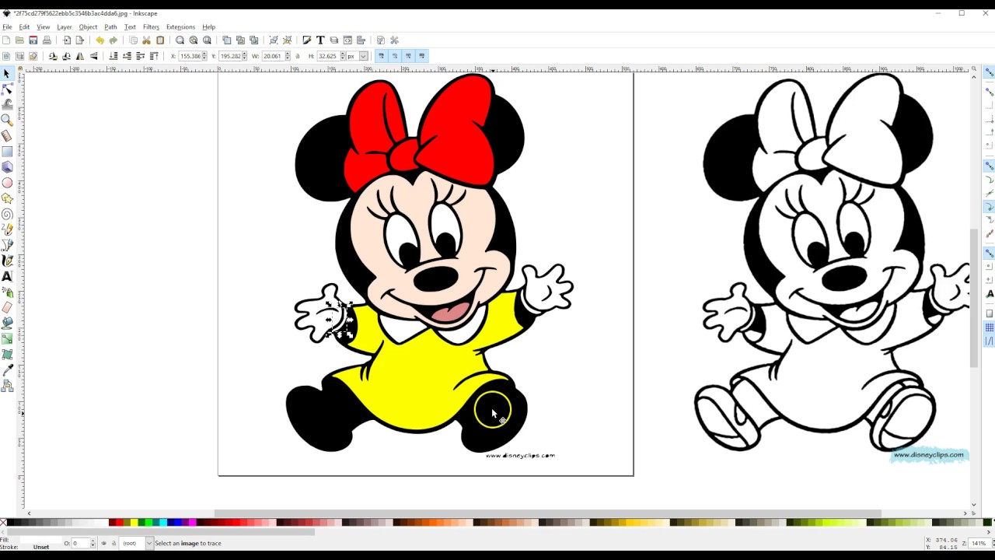Increase the X position stepper
This screenshot has height=560, width=995.
coord(204,54)
